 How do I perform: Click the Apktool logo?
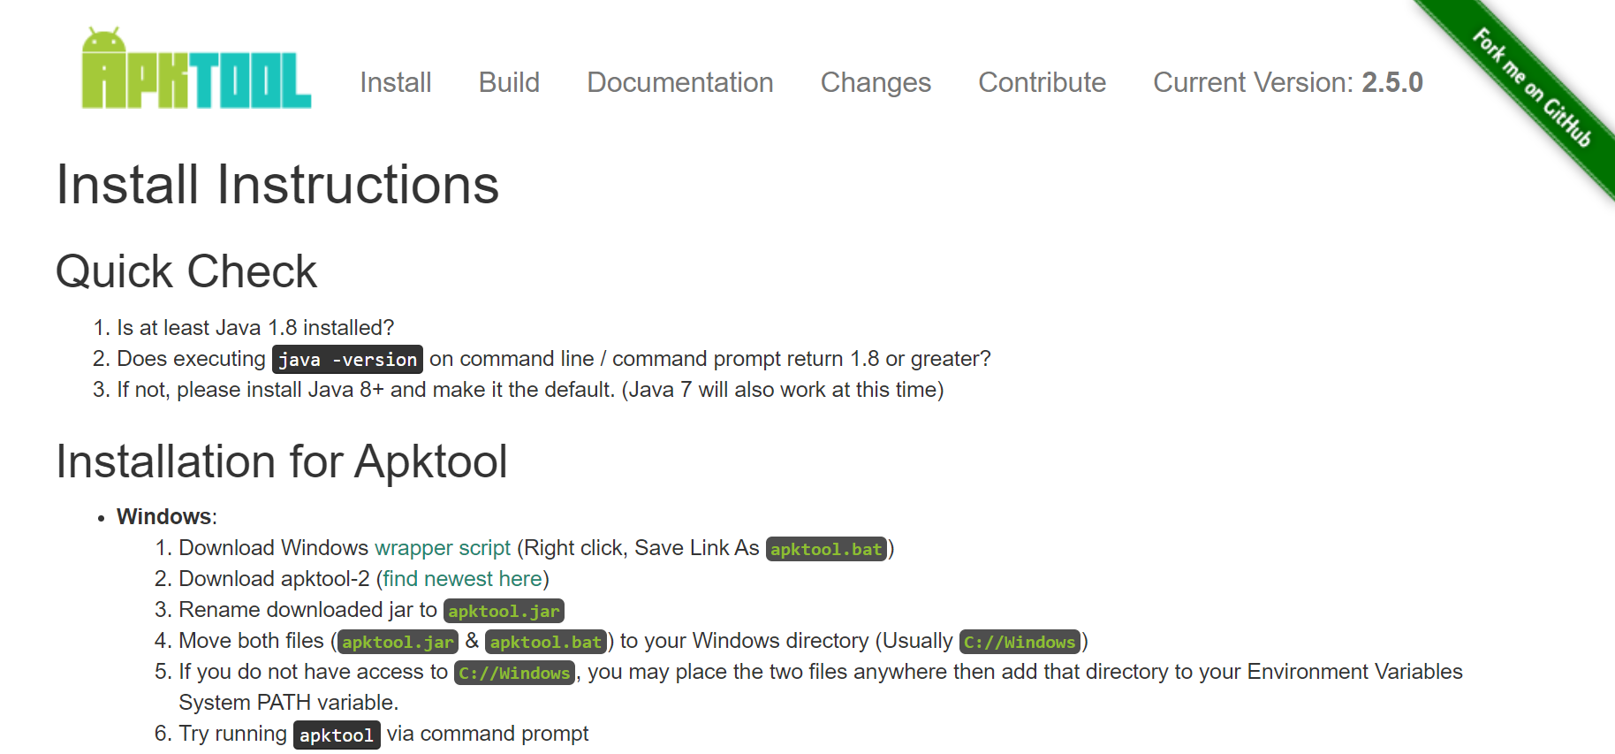tap(196, 69)
